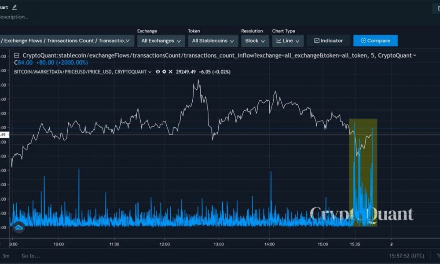Click the 84.00 inflow count value
This screenshot has width=440, height=264.
click(x=25, y=62)
